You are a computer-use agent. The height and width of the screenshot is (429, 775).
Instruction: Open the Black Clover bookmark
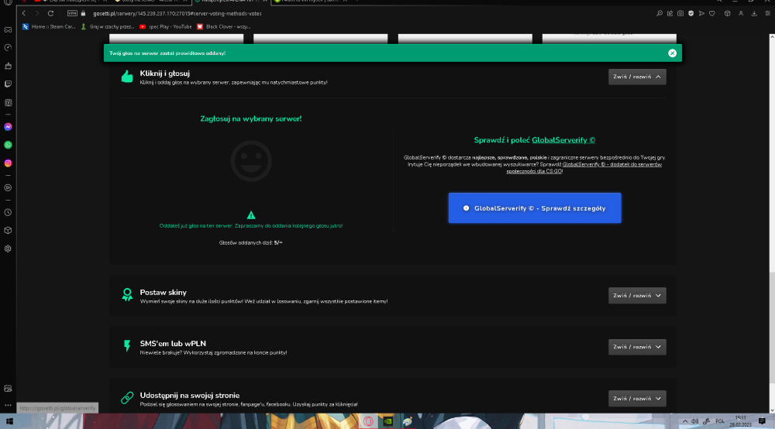(223, 26)
